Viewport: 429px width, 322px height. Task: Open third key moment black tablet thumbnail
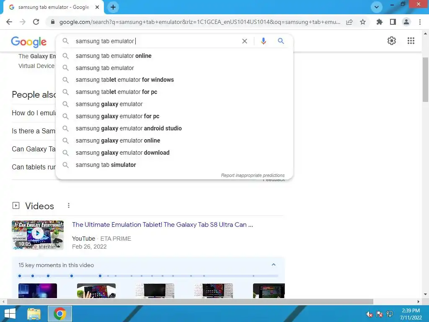pyautogui.click(x=155, y=291)
